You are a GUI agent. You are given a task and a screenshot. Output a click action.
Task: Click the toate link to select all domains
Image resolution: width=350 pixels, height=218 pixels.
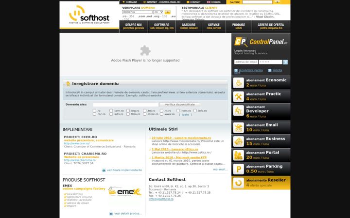pyautogui.click(x=185, y=115)
